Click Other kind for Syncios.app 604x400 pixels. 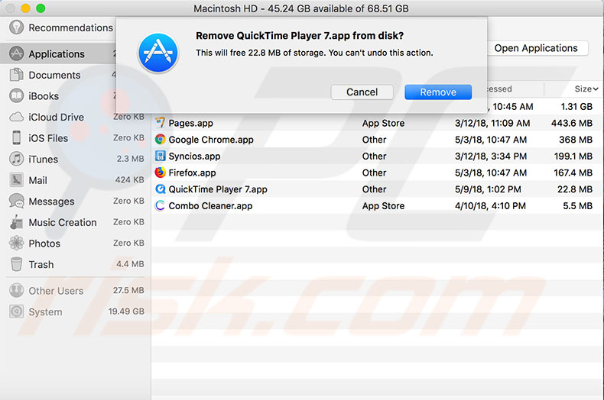(x=374, y=156)
